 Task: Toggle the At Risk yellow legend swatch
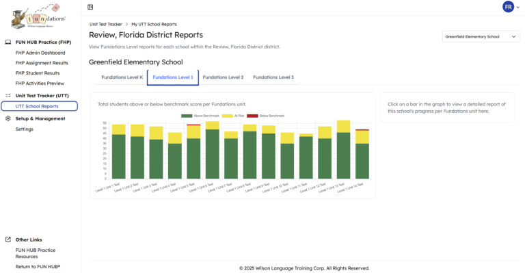[x=228, y=116]
